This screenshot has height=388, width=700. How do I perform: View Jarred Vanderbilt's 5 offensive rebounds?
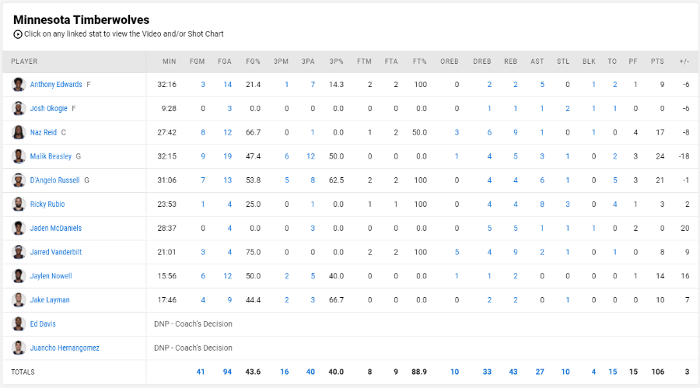click(x=457, y=252)
